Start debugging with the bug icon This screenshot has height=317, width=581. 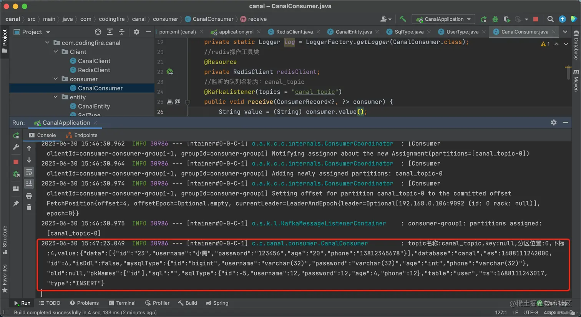click(495, 19)
